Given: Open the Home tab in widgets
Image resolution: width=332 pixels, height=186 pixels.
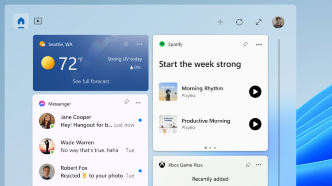Looking at the screenshot, I should point(21,21).
